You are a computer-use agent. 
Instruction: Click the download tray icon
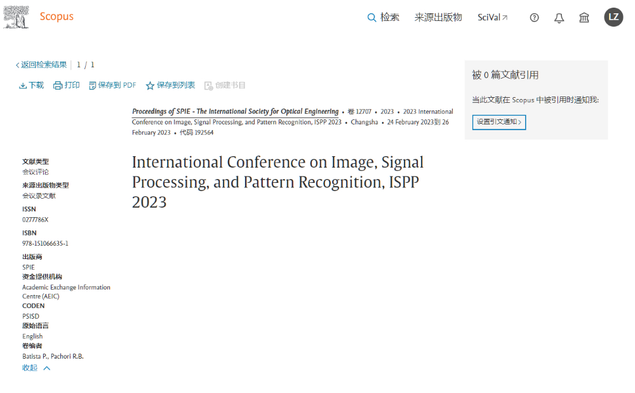click(x=23, y=86)
